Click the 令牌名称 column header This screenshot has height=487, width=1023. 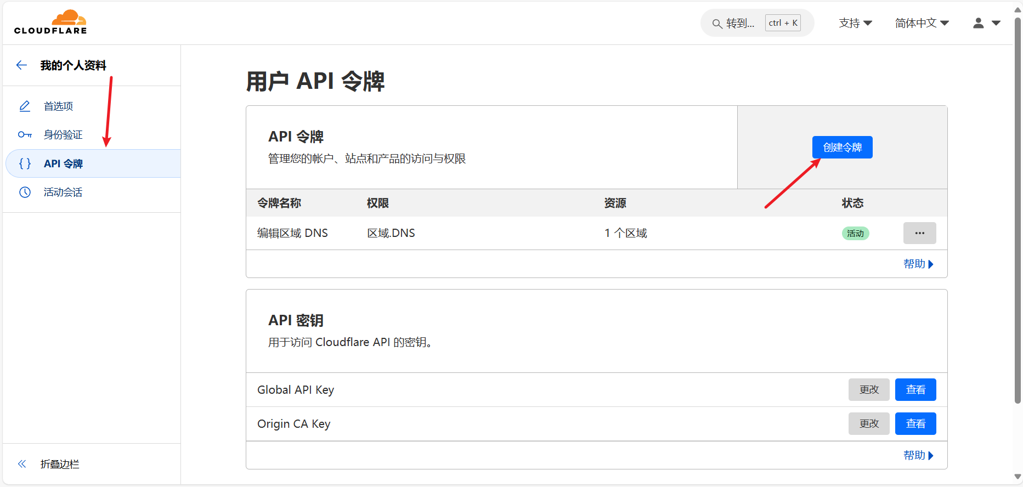tap(279, 203)
